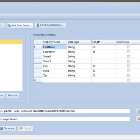Click the folder icon beside C:\projects\crm
This screenshot has height=140, width=140.
138,118
